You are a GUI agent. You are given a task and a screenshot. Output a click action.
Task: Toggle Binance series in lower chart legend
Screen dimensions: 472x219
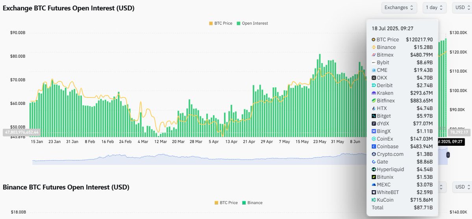point(252,203)
